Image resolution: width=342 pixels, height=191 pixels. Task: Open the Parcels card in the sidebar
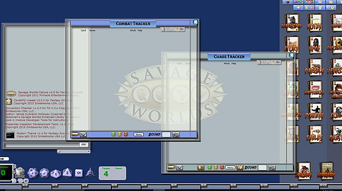pyautogui.click(x=314, y=67)
